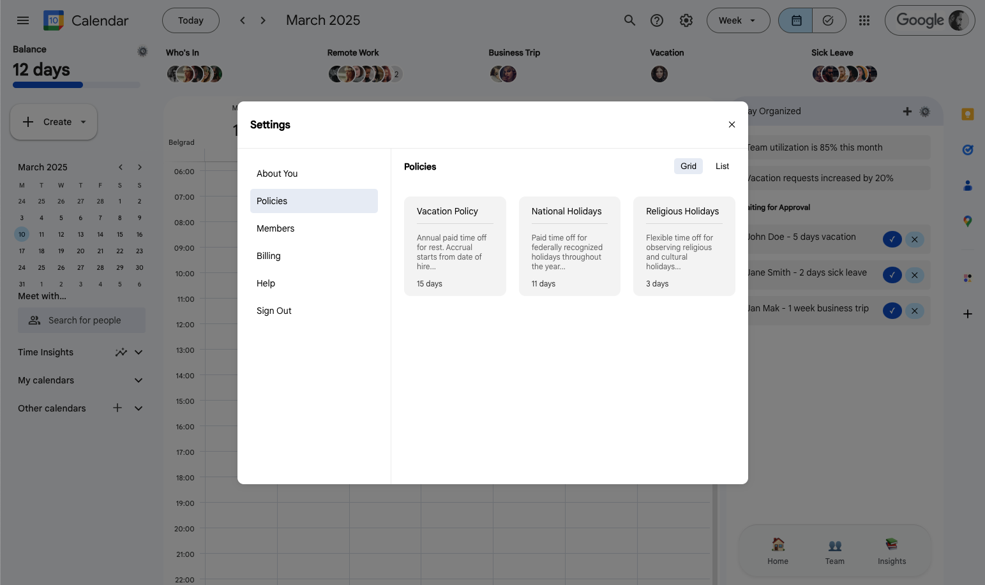Open Google Tasks side panel icon
The width and height of the screenshot is (985, 585).
point(968,150)
